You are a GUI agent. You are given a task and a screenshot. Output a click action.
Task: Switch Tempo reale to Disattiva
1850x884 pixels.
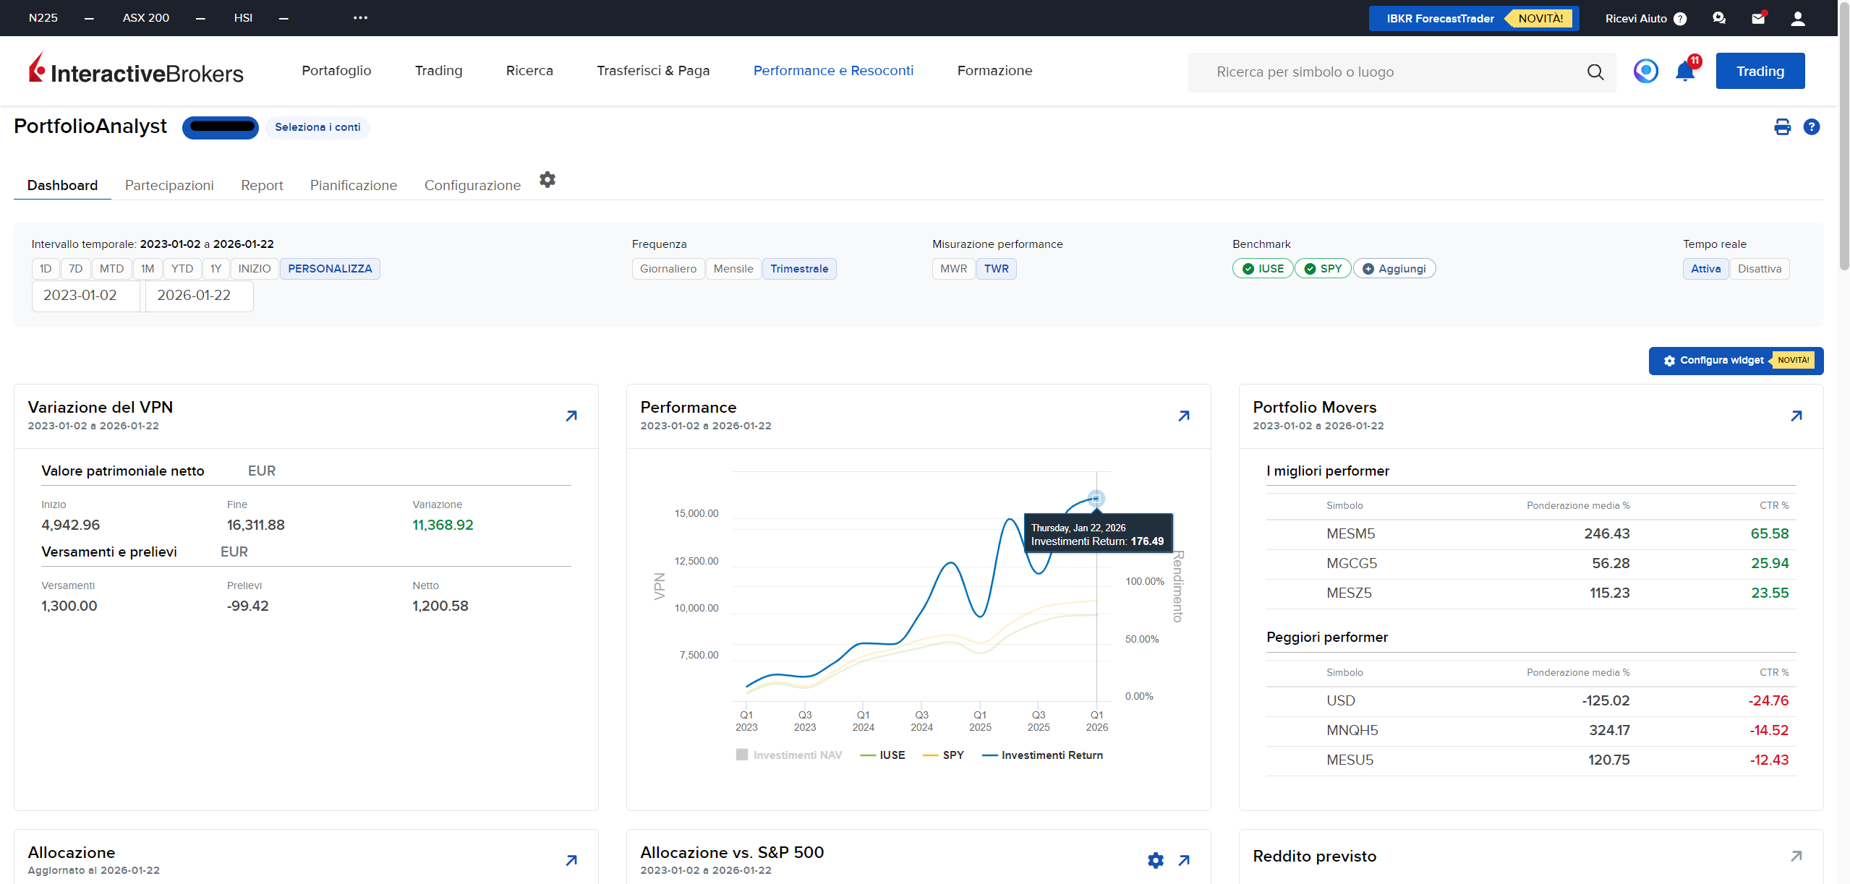(x=1759, y=269)
